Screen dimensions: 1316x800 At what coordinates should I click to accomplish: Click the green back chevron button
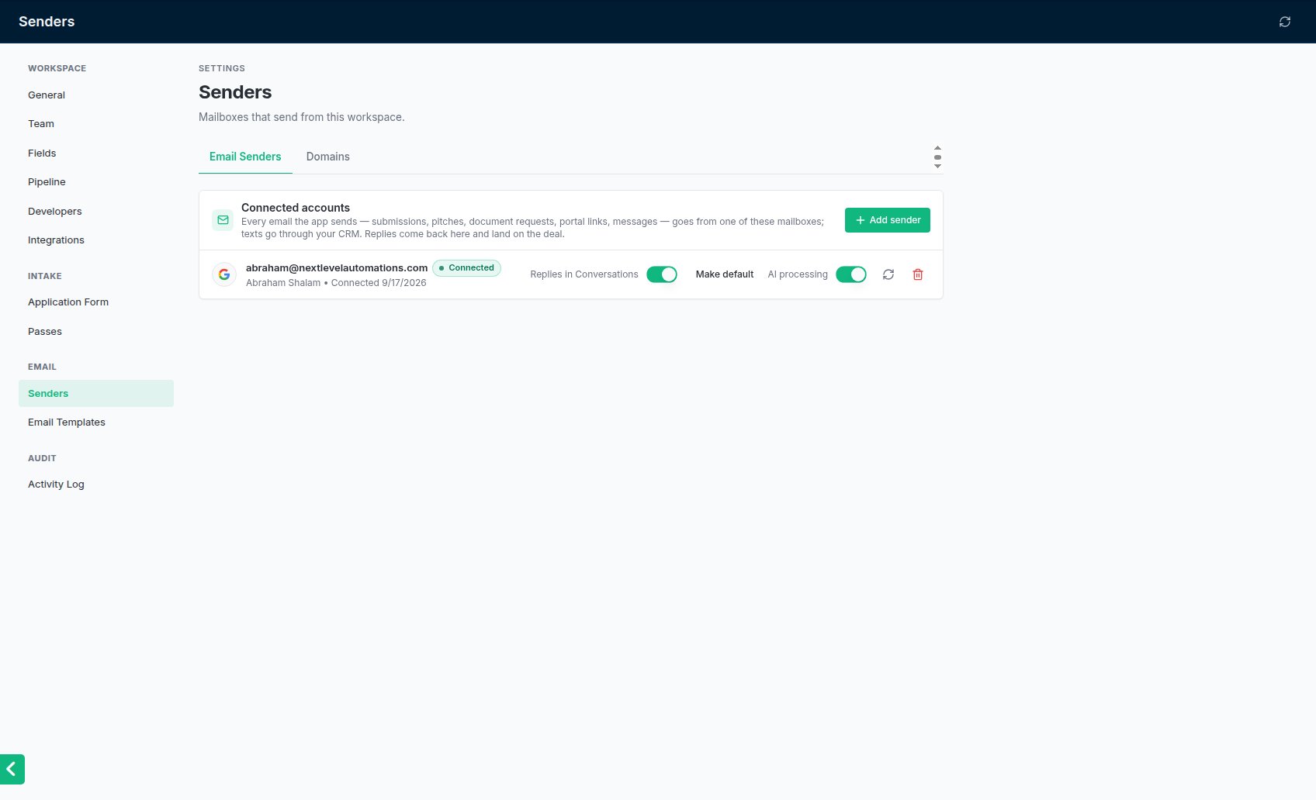click(x=12, y=769)
